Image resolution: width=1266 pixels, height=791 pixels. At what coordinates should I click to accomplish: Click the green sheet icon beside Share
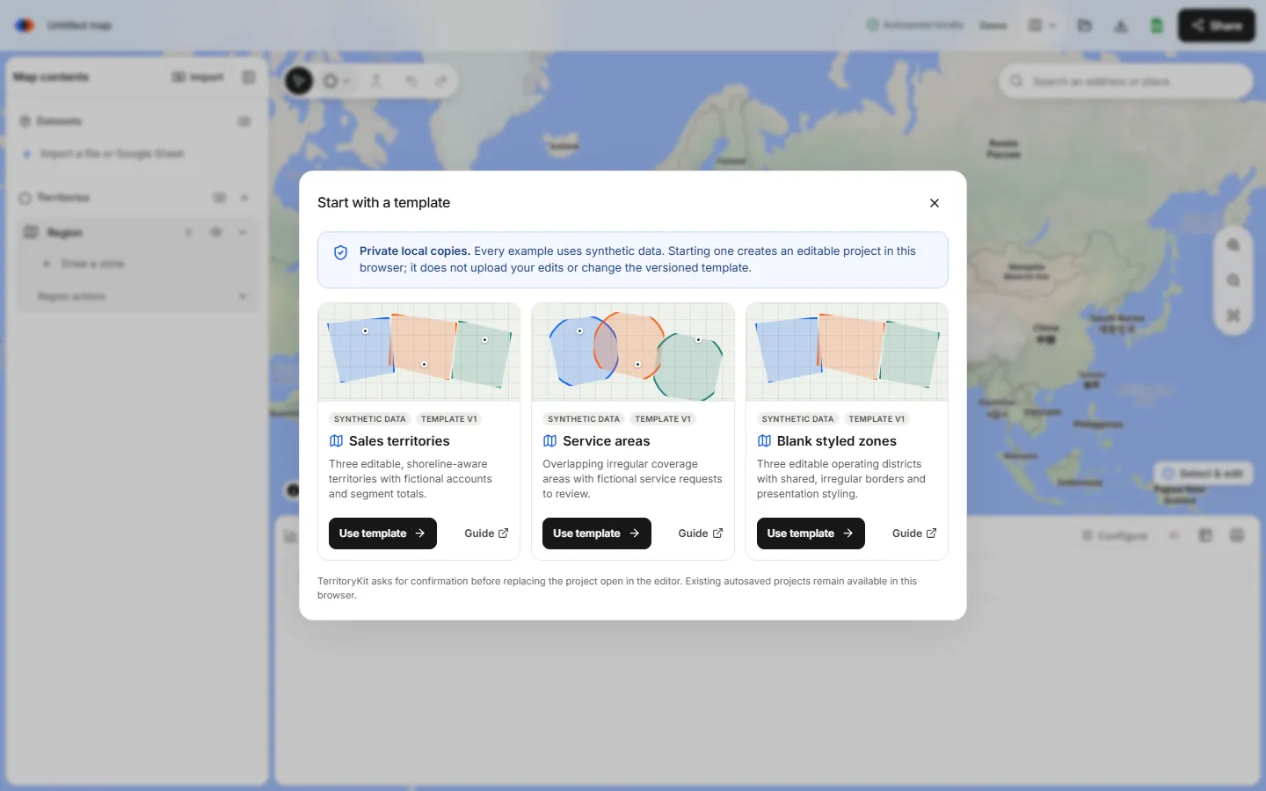1157,25
